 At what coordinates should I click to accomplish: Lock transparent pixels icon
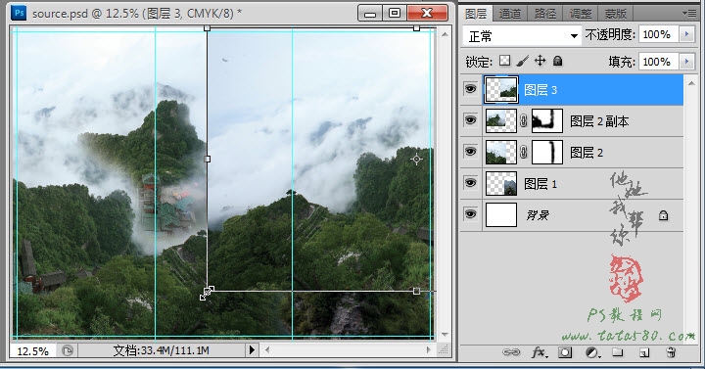pos(505,61)
